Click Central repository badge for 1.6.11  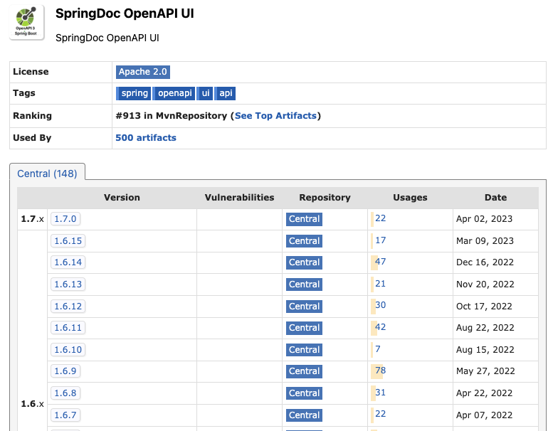click(304, 328)
